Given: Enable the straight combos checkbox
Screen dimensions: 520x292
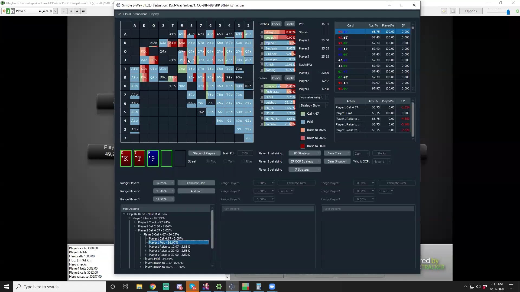Looking at the screenshot, I should click(x=262, y=32).
